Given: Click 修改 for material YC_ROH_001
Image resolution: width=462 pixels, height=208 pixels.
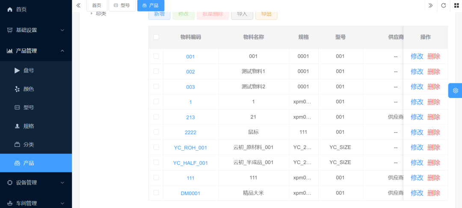Looking at the screenshot, I should (x=417, y=148).
